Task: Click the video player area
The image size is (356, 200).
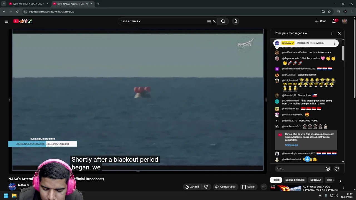Action: coord(138,99)
